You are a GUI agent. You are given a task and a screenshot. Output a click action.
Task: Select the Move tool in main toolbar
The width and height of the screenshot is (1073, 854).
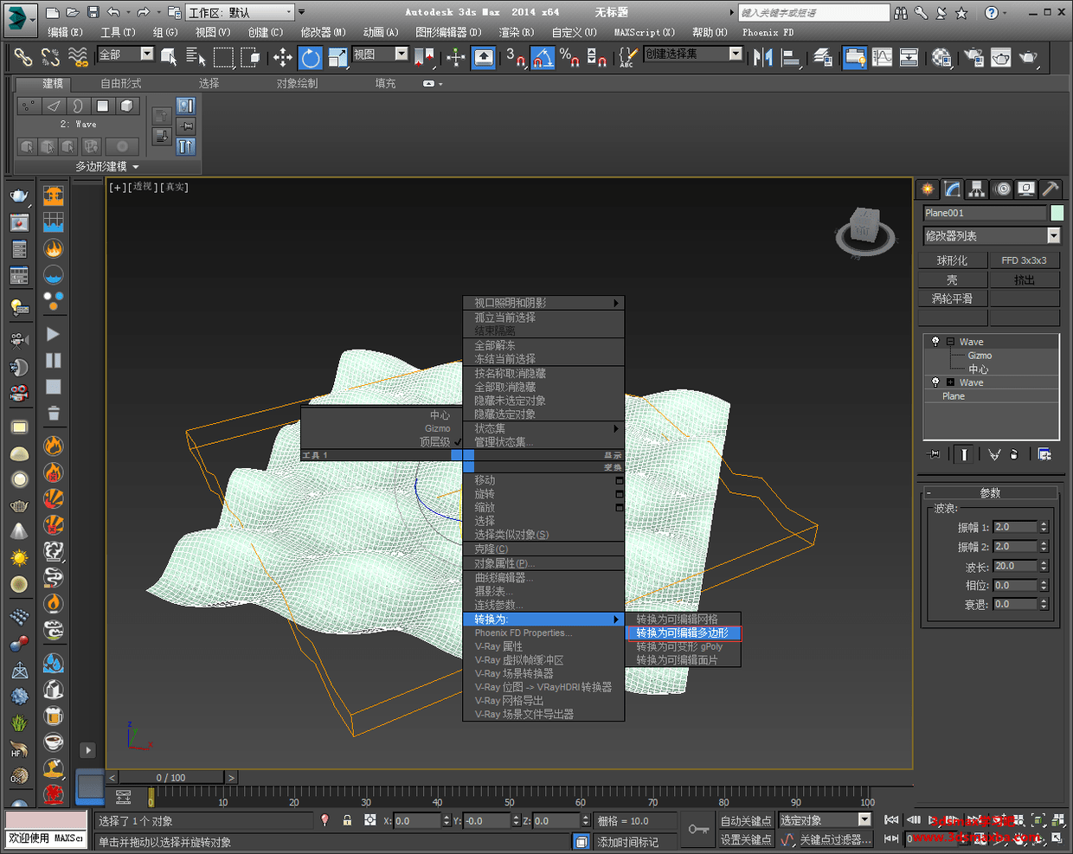(x=283, y=58)
